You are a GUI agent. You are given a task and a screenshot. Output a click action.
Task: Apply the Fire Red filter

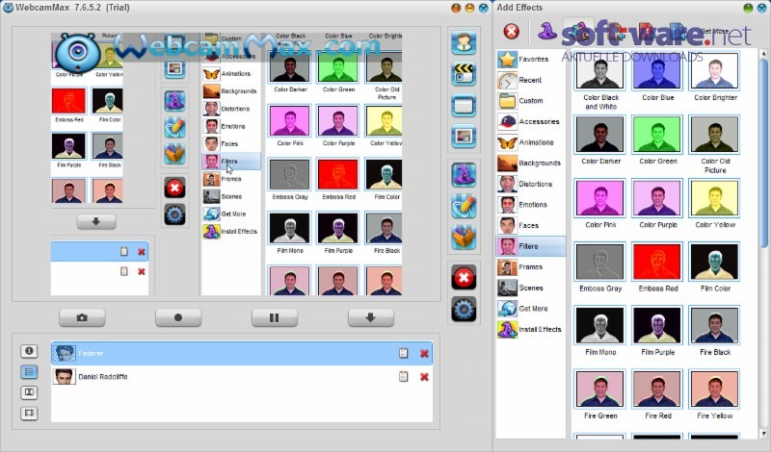[657, 389]
